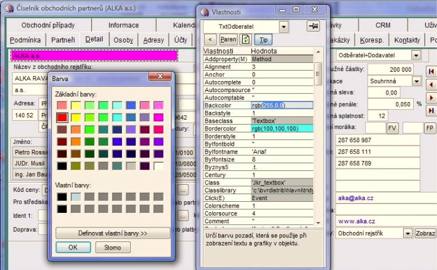The height and width of the screenshot is (270, 437).
Task: Select the JUDr. Musil name row
Action: 30,163
